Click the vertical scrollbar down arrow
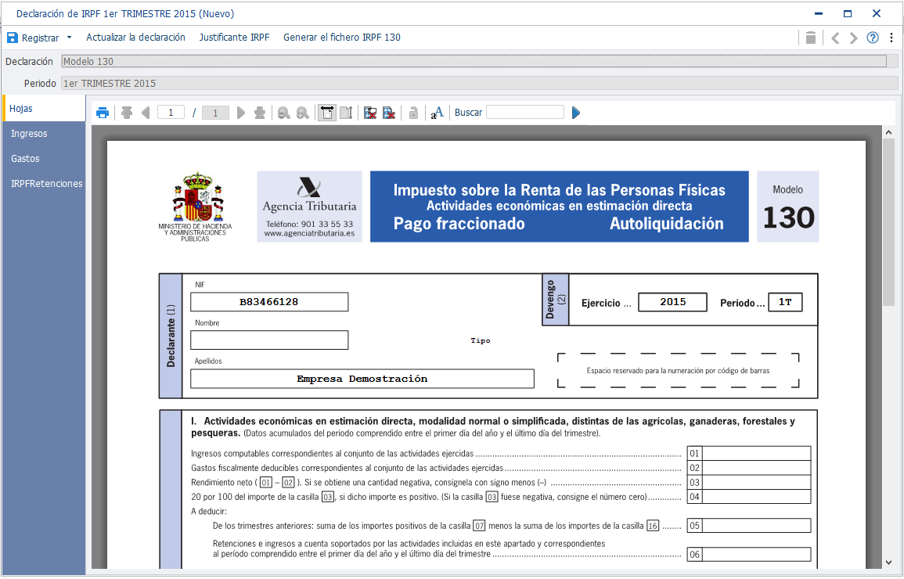The width and height of the screenshot is (904, 579). click(888, 563)
